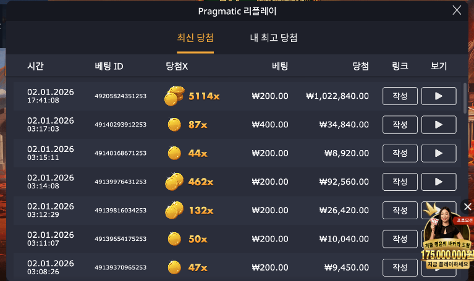
Task: Play replay of the 44x win
Action: (x=439, y=153)
